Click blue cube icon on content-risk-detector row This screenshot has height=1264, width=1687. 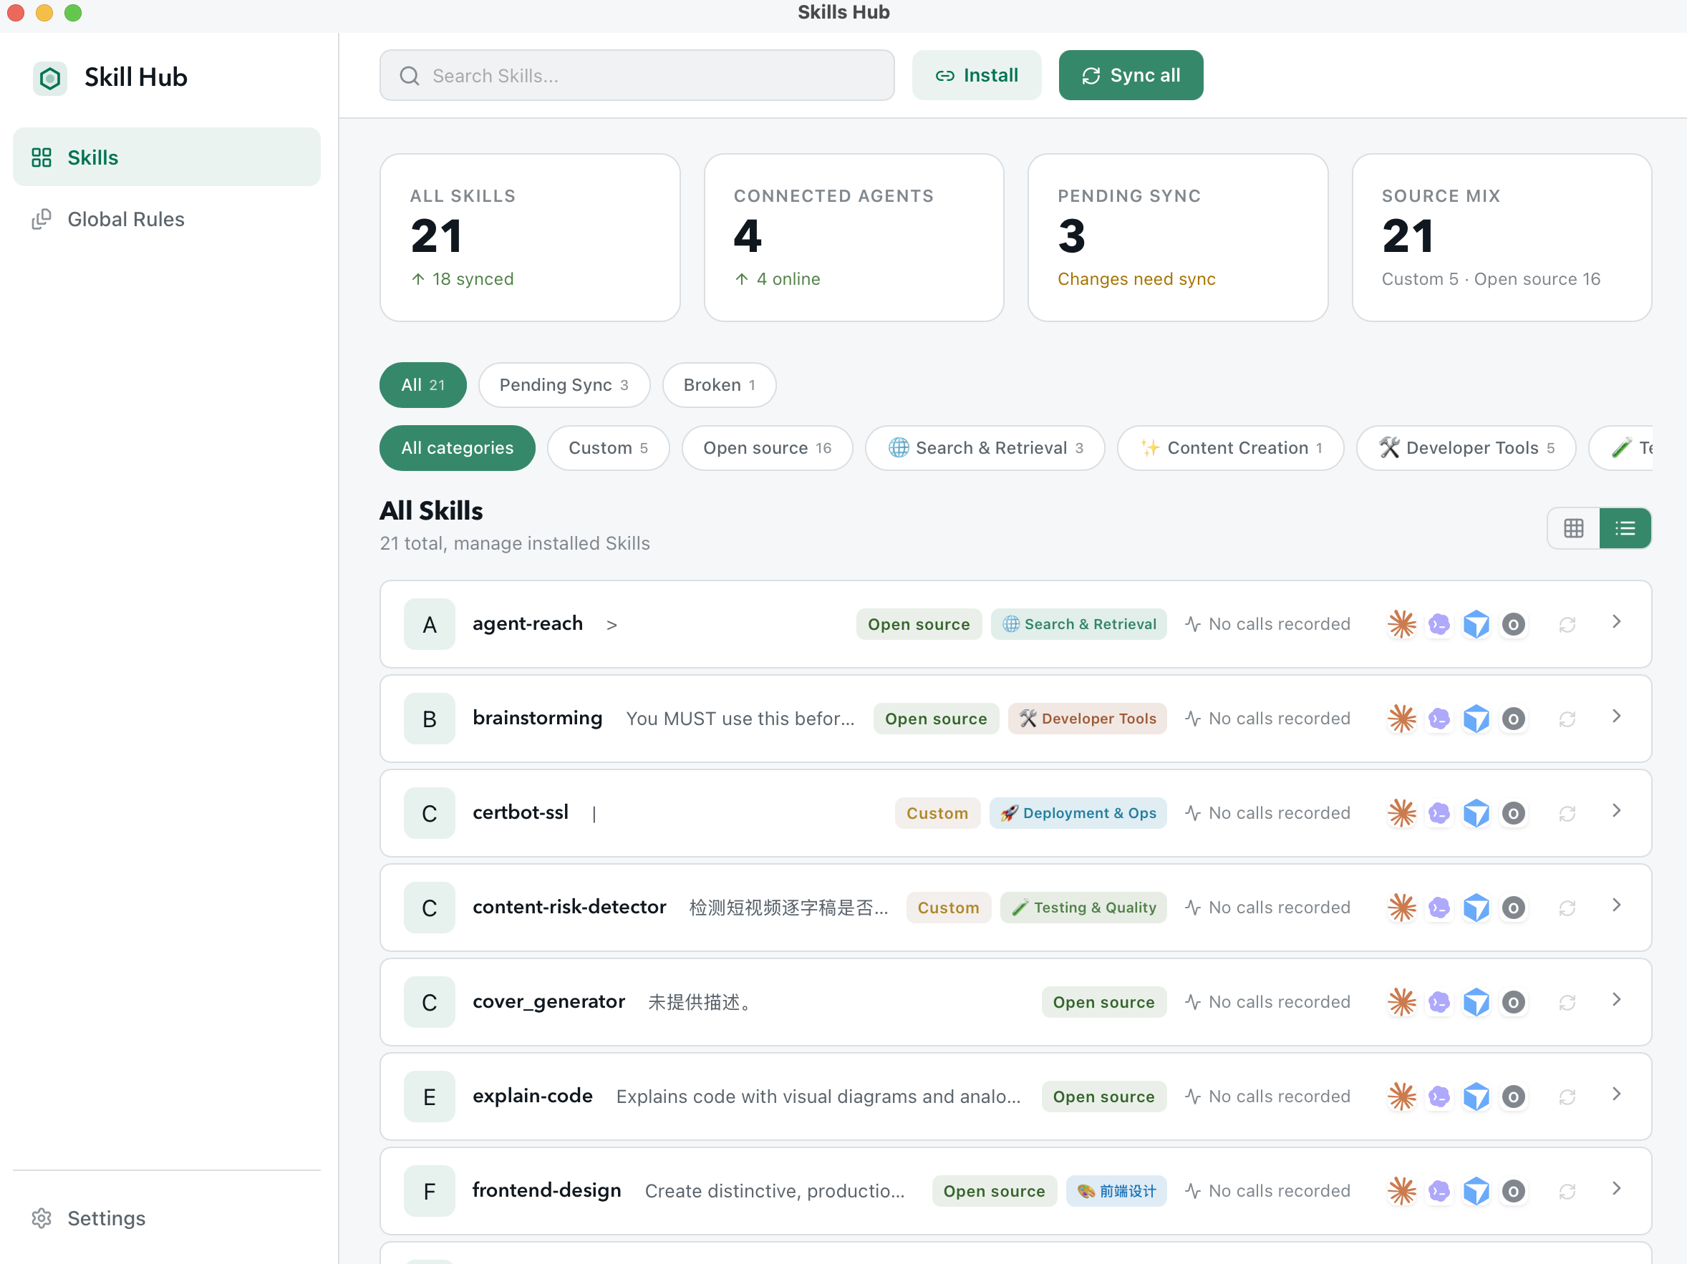1476,908
